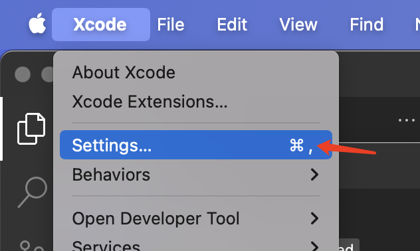This screenshot has width=420, height=251.
Task: Click the three-dot more actions icon
Action: [406, 120]
